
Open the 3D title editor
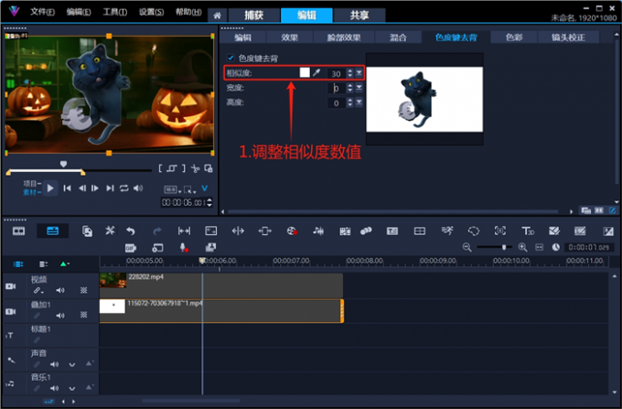(x=528, y=231)
